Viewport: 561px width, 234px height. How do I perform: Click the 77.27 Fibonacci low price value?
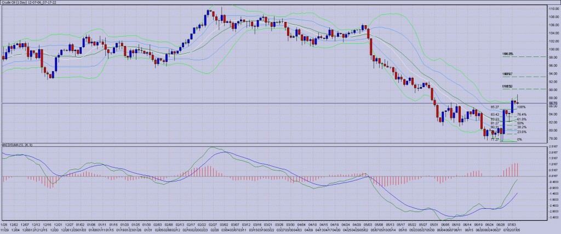[495, 140]
